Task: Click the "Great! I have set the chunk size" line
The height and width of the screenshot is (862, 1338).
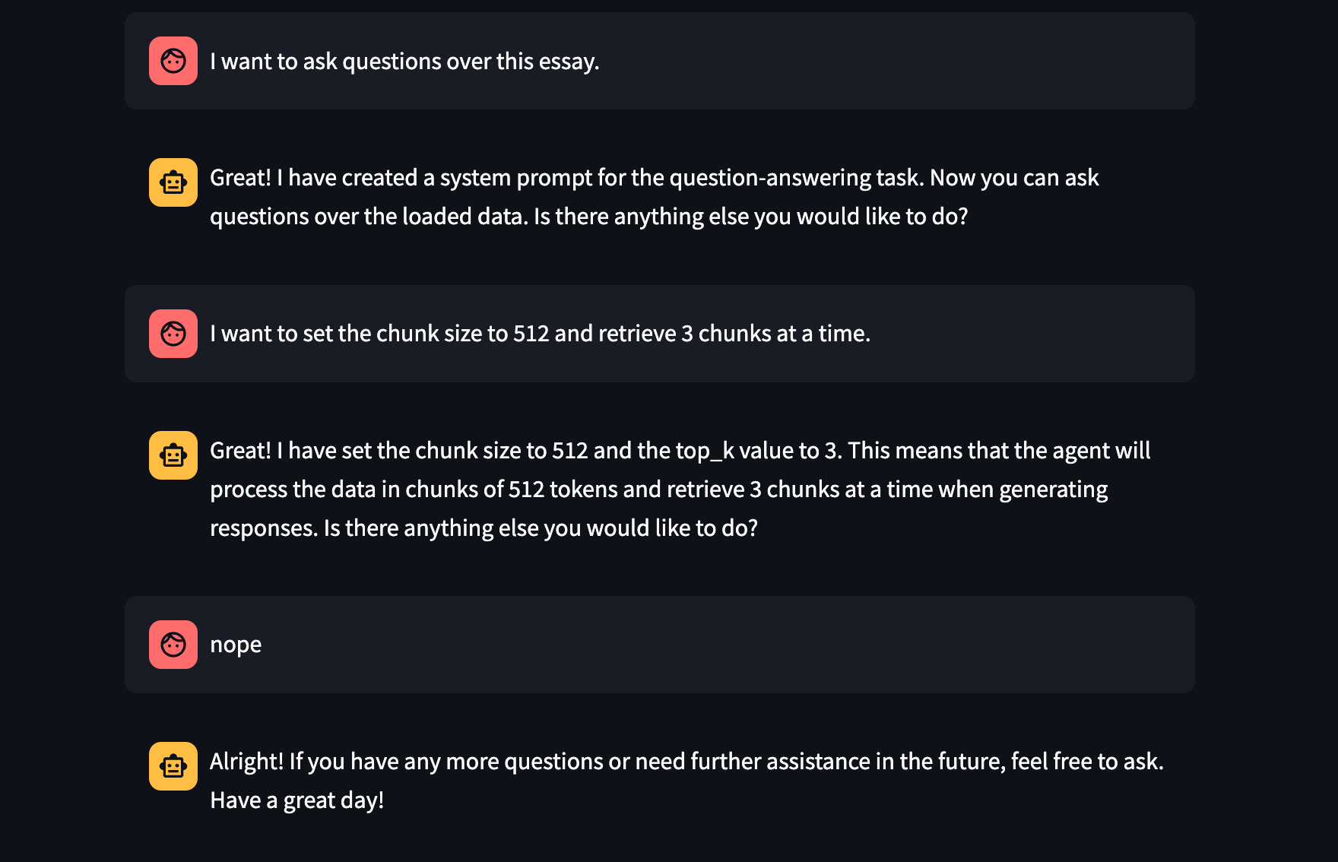Action: click(x=680, y=451)
